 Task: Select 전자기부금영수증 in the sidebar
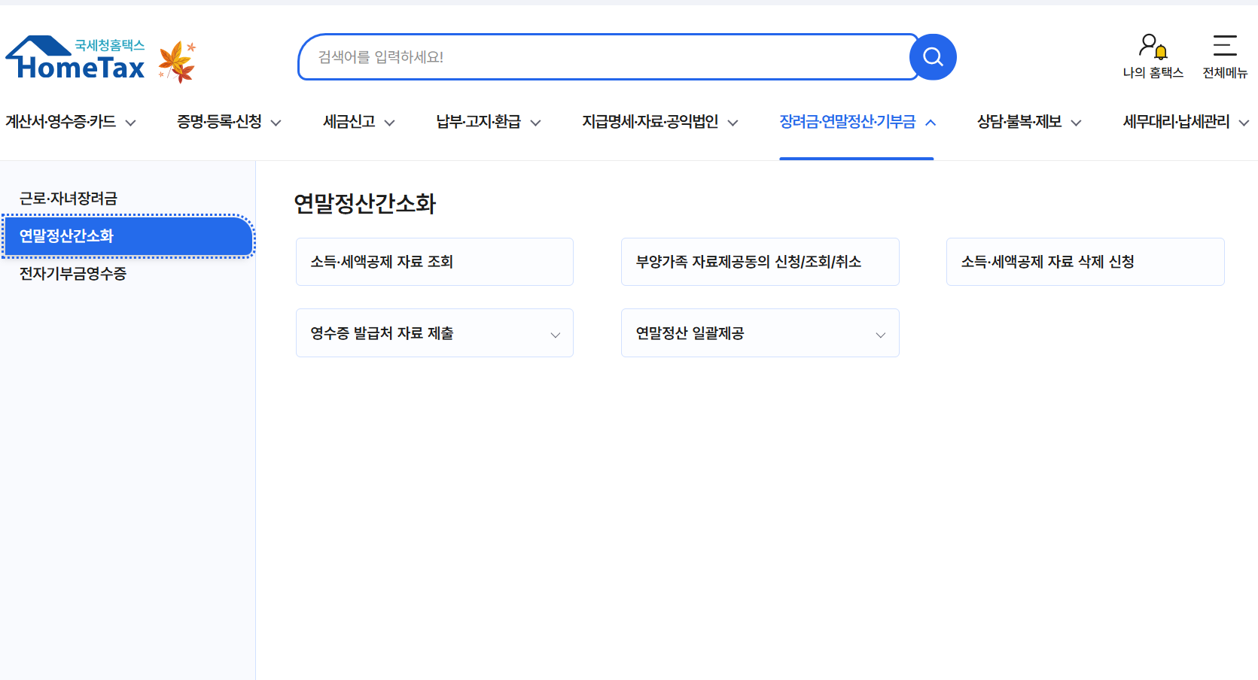(x=72, y=274)
